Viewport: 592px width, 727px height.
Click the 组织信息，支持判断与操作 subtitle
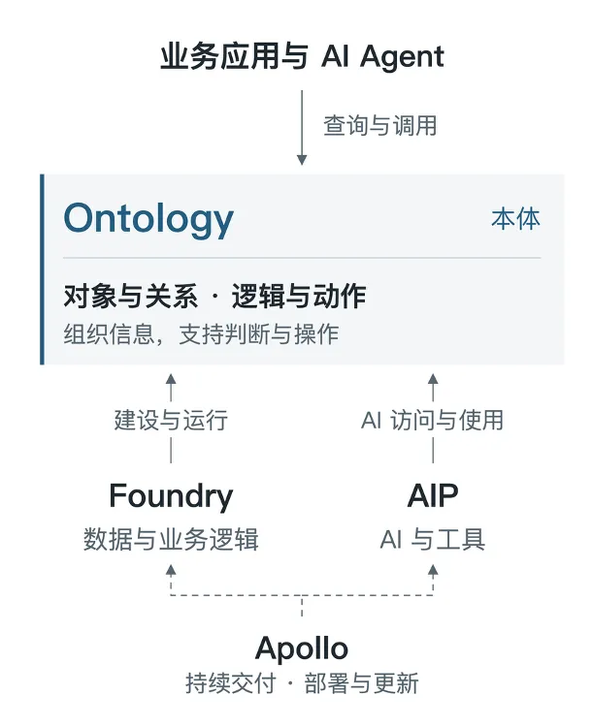[201, 333]
